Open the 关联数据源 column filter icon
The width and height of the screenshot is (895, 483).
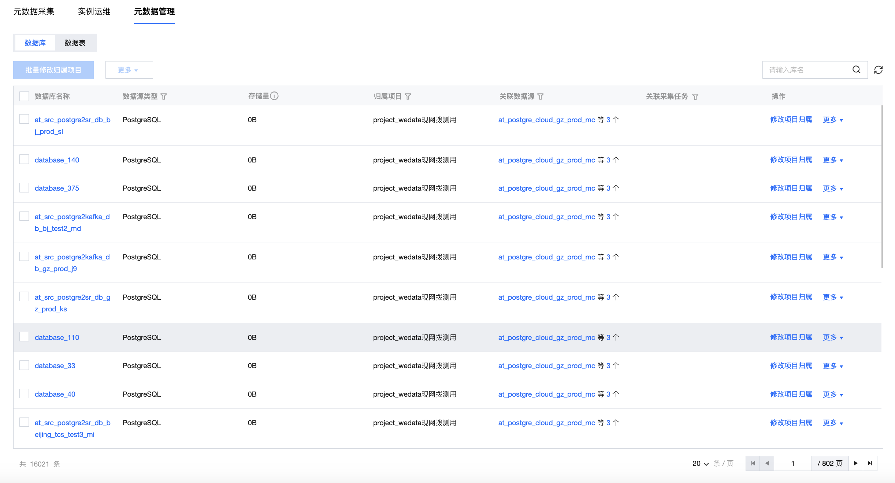[x=541, y=97]
